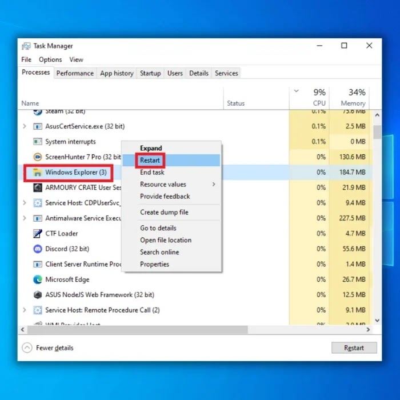Viewport: 400px width, 400px height.
Task: Switch to the Details tab
Action: coord(199,73)
